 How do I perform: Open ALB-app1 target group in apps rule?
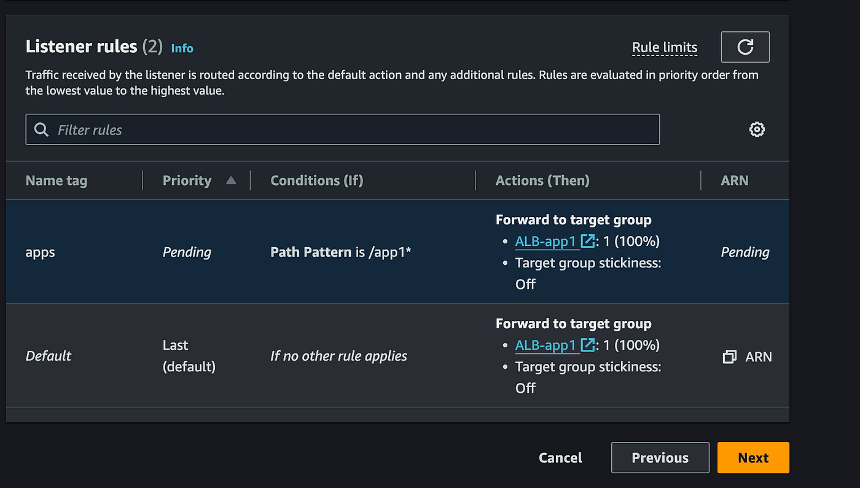[545, 241]
